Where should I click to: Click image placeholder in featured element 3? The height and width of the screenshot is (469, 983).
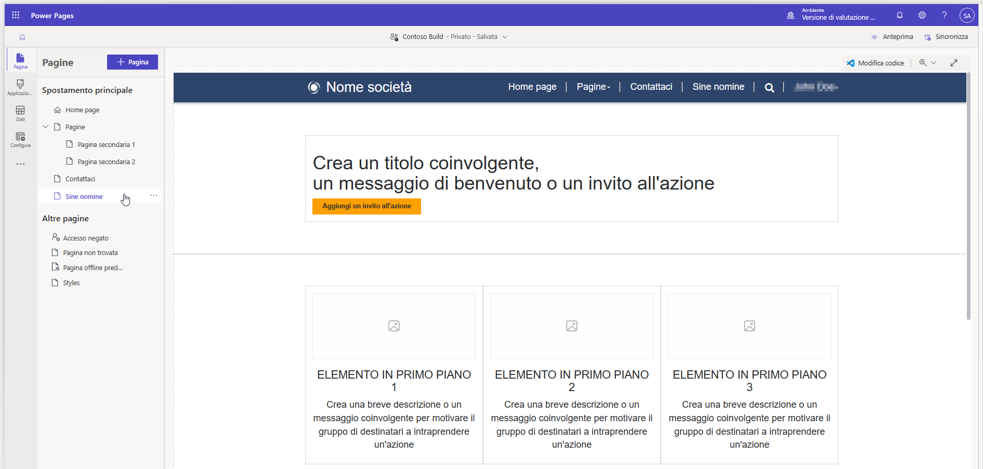pyautogui.click(x=750, y=326)
